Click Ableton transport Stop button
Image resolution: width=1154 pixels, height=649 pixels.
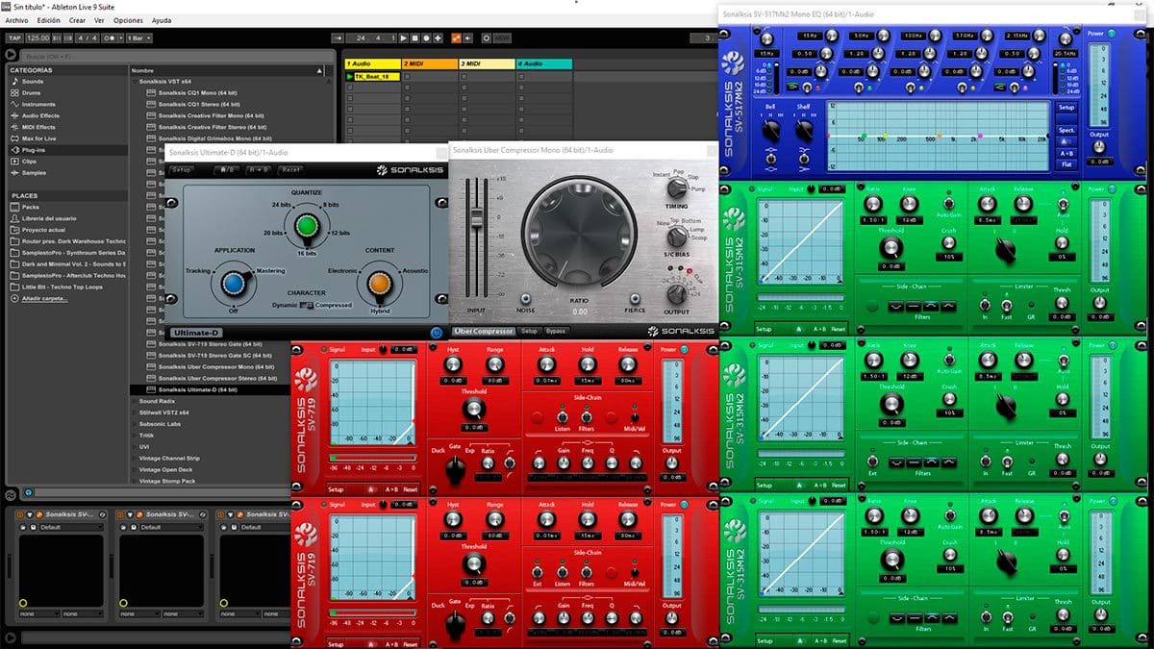pos(414,37)
